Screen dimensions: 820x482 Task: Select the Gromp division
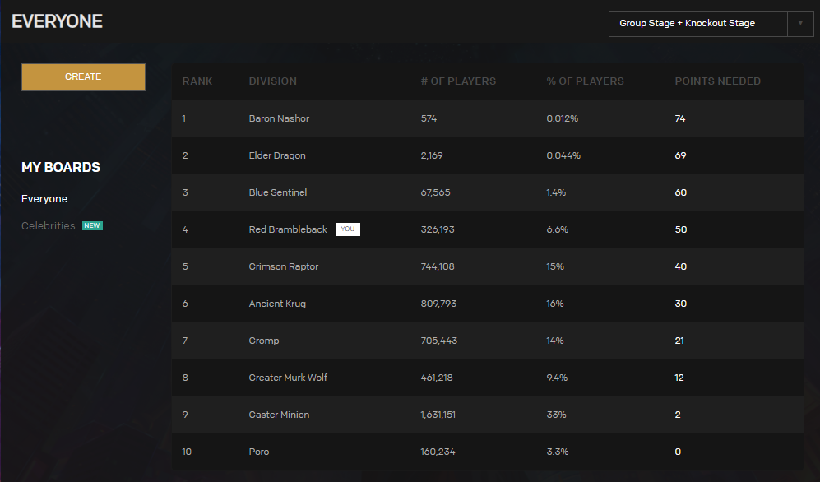[264, 341]
